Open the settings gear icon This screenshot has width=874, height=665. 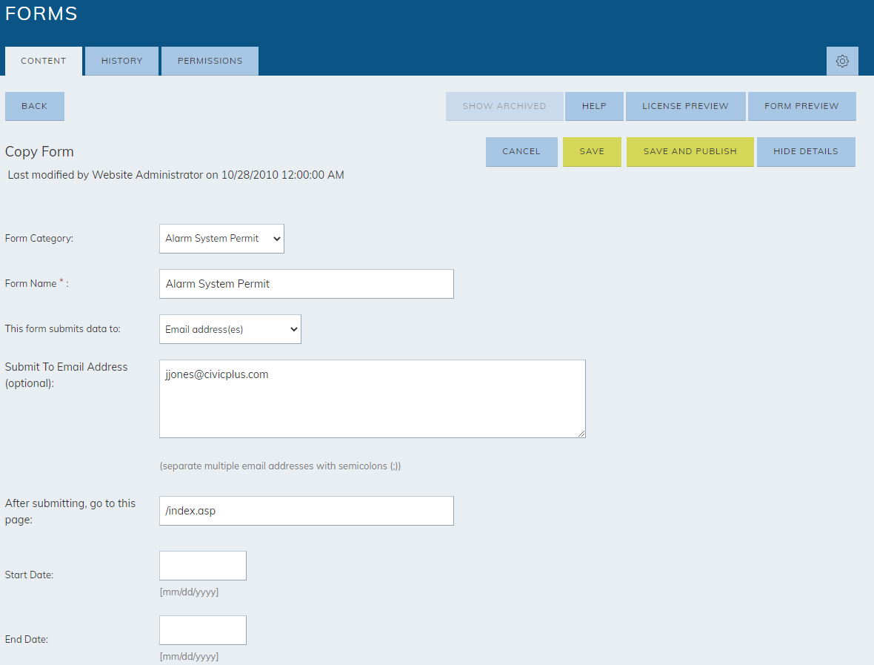pyautogui.click(x=842, y=61)
